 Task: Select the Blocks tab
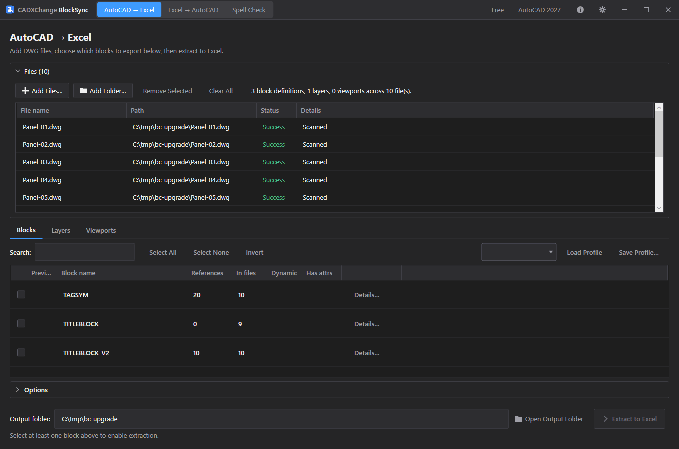[26, 230]
